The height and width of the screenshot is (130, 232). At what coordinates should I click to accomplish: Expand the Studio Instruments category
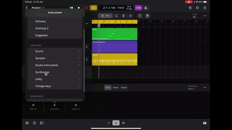click(55, 65)
